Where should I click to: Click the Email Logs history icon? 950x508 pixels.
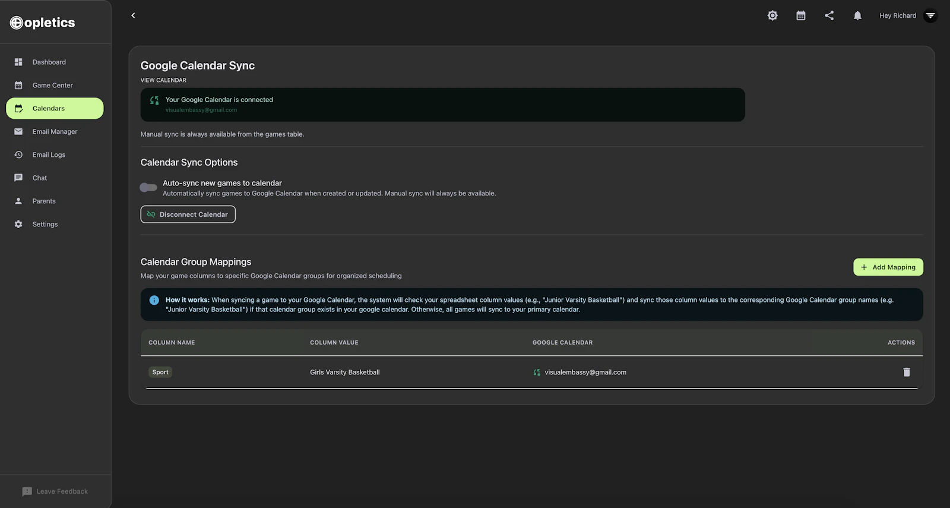click(x=18, y=154)
